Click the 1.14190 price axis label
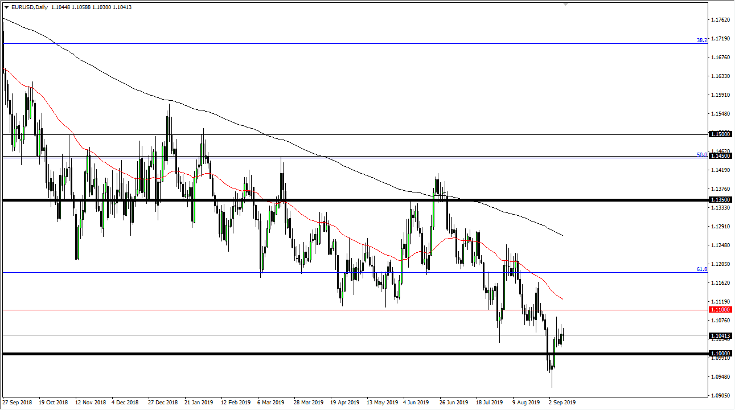This screenshot has height=410, width=735. (x=720, y=170)
